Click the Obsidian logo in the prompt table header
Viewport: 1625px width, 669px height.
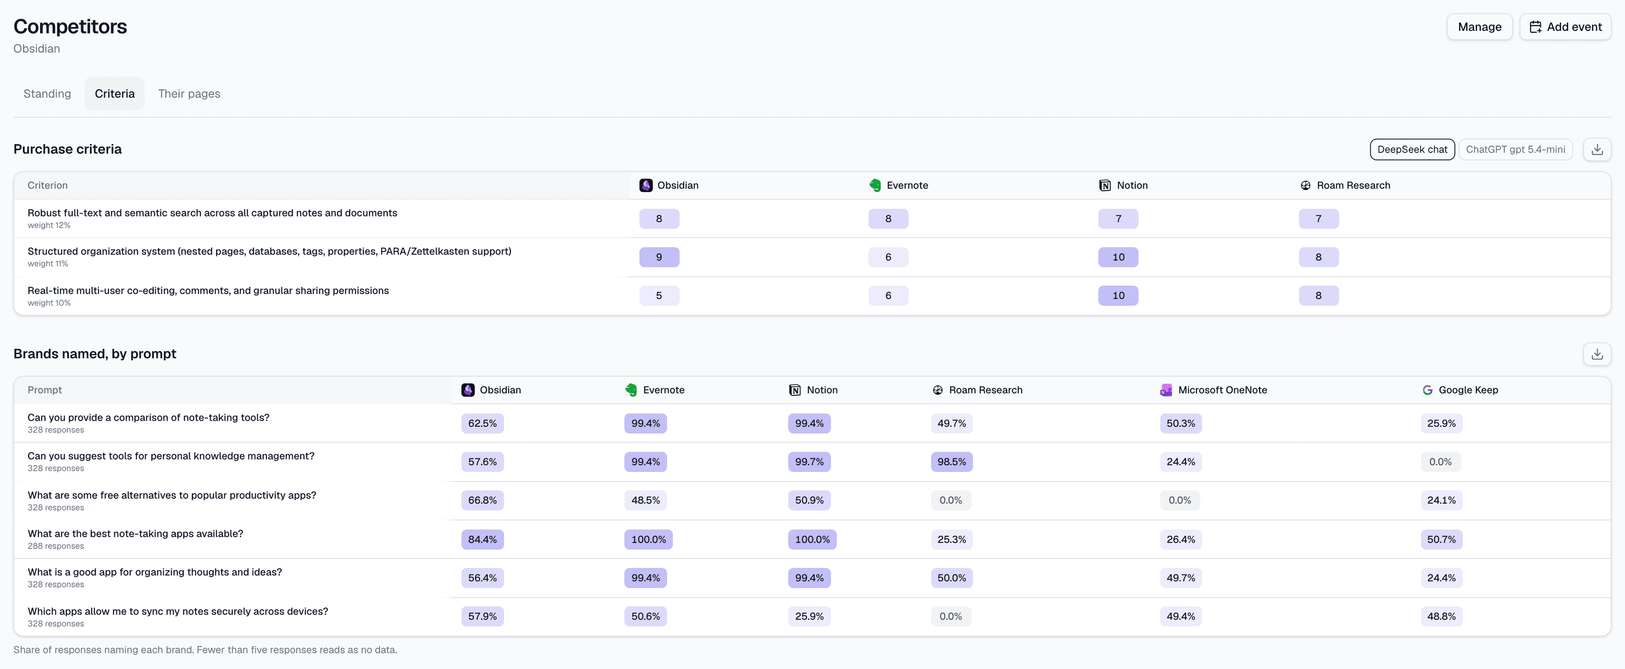tap(468, 389)
